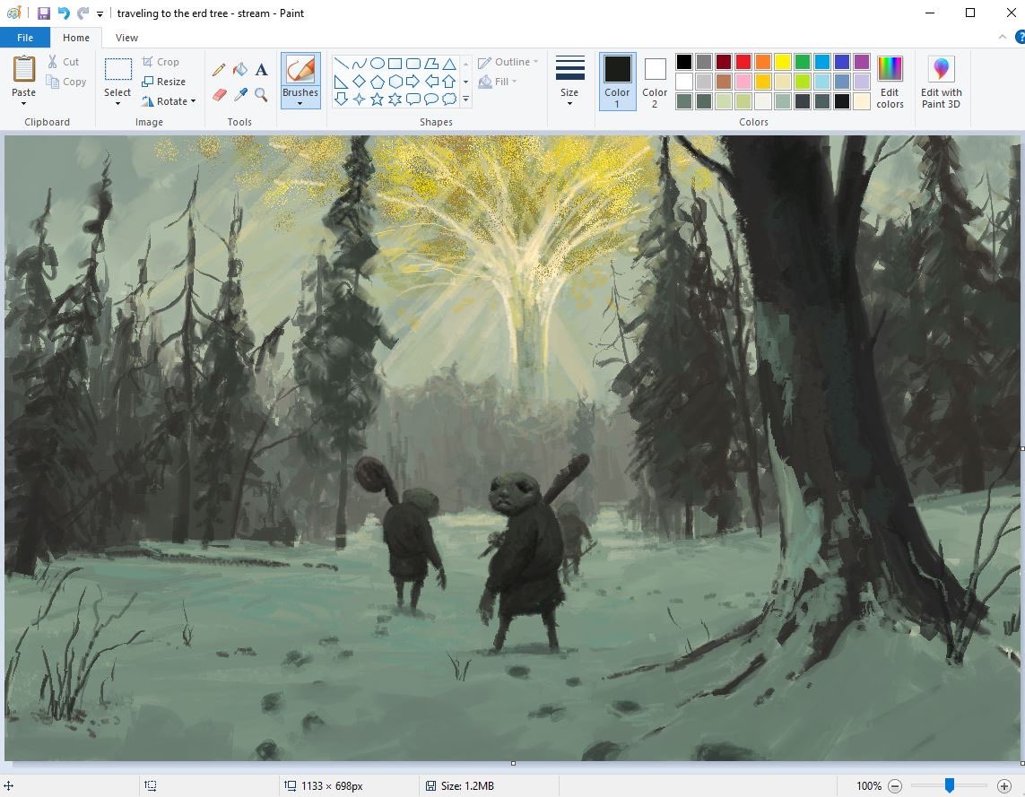Image resolution: width=1025 pixels, height=797 pixels.
Task: Click the bottom canvas resize handle
Action: click(x=513, y=763)
